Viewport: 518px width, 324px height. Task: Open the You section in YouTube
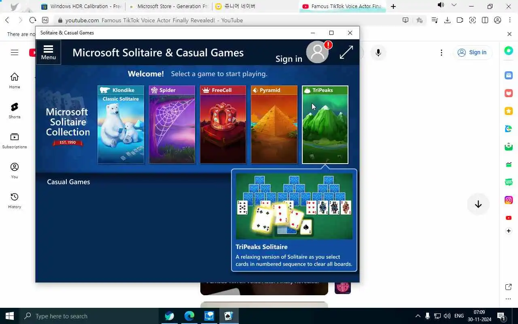(x=15, y=171)
